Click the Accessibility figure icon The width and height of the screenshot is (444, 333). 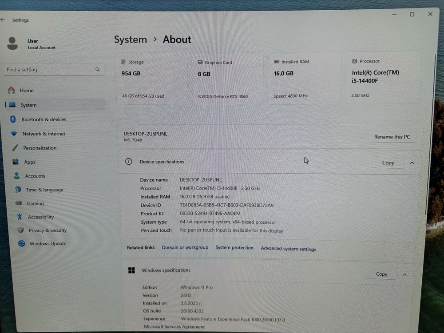pyautogui.click(x=20, y=217)
